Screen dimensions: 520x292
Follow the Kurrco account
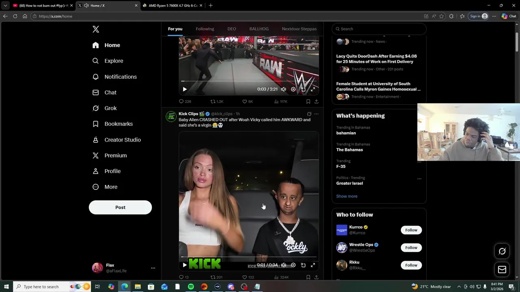tap(411, 230)
